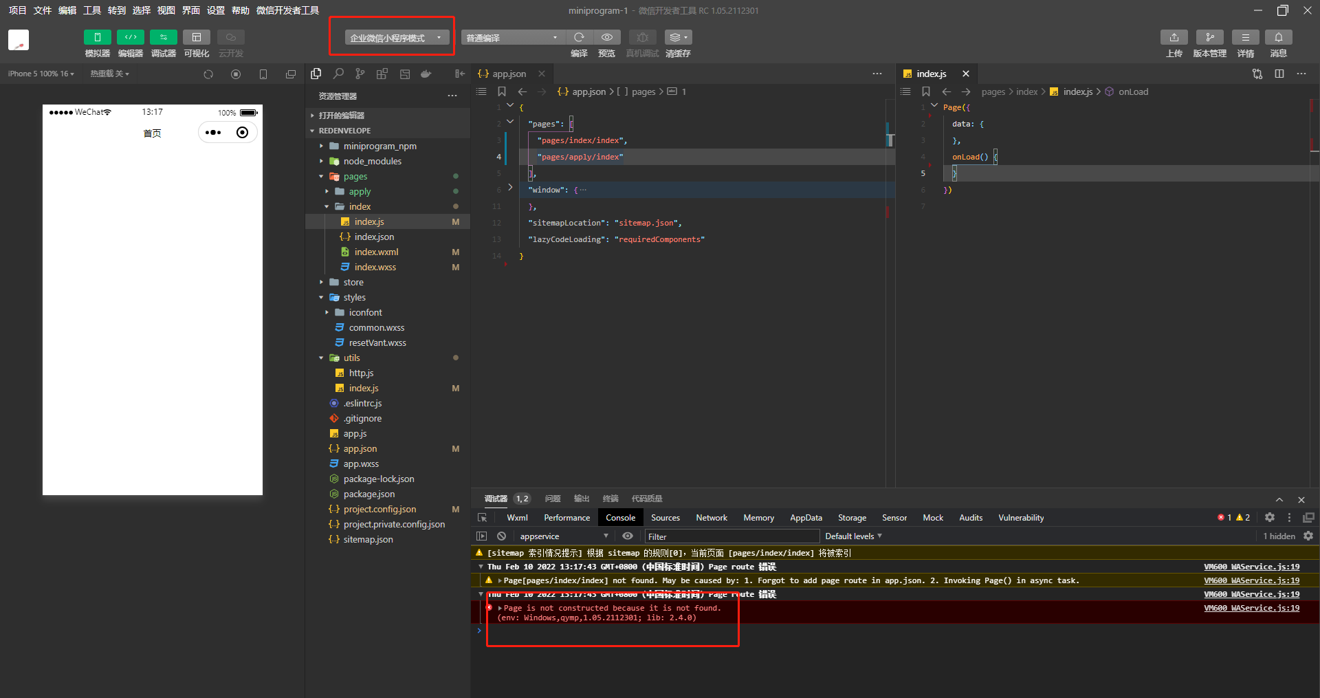Open the extensions blocks icon
The image size is (1320, 698).
[x=382, y=74]
